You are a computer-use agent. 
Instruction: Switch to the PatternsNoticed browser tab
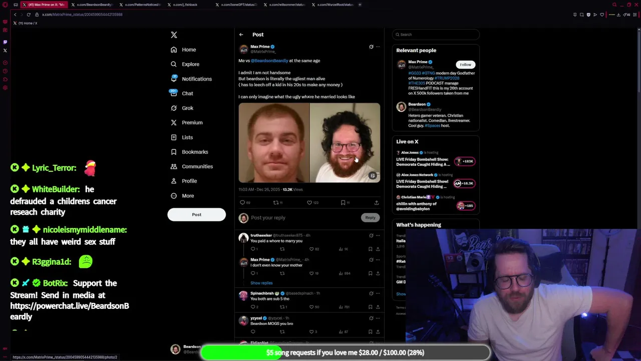(141, 5)
